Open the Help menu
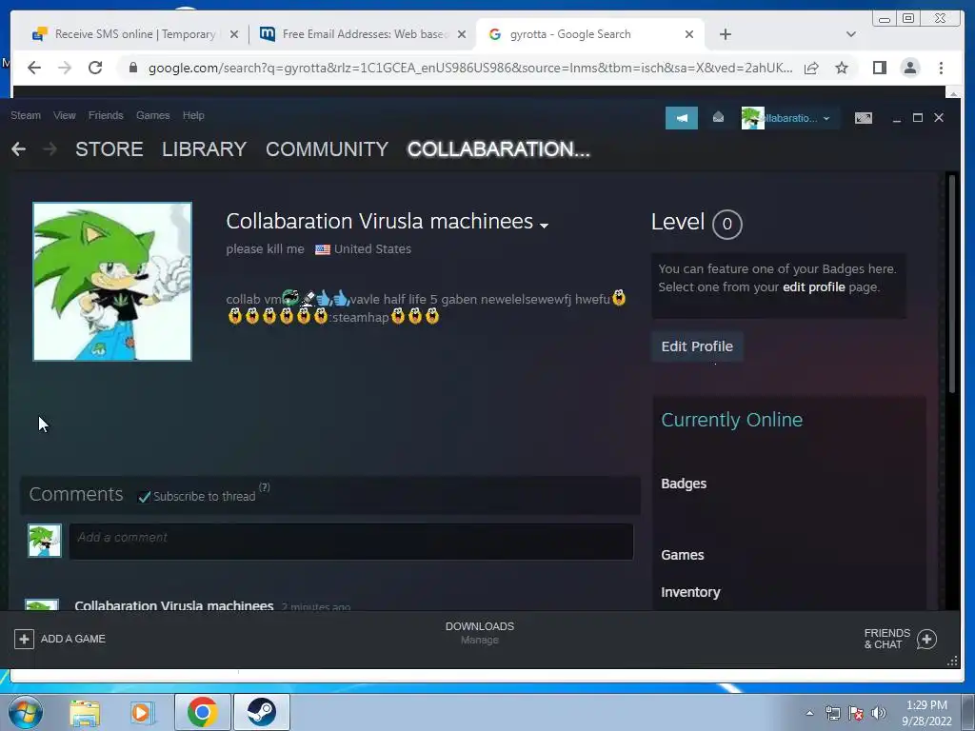975x731 pixels. coord(193,115)
